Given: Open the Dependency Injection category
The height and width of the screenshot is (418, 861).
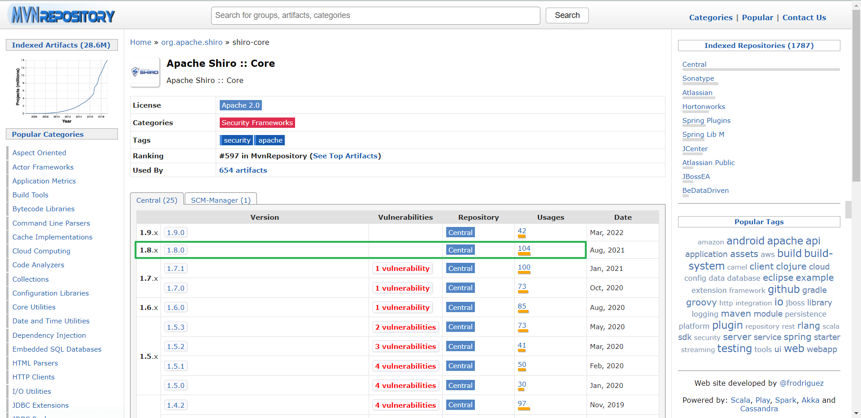Looking at the screenshot, I should point(49,335).
